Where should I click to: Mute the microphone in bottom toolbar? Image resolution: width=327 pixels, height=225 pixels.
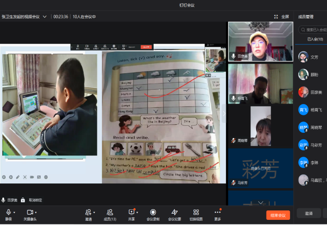pyautogui.click(x=9, y=215)
